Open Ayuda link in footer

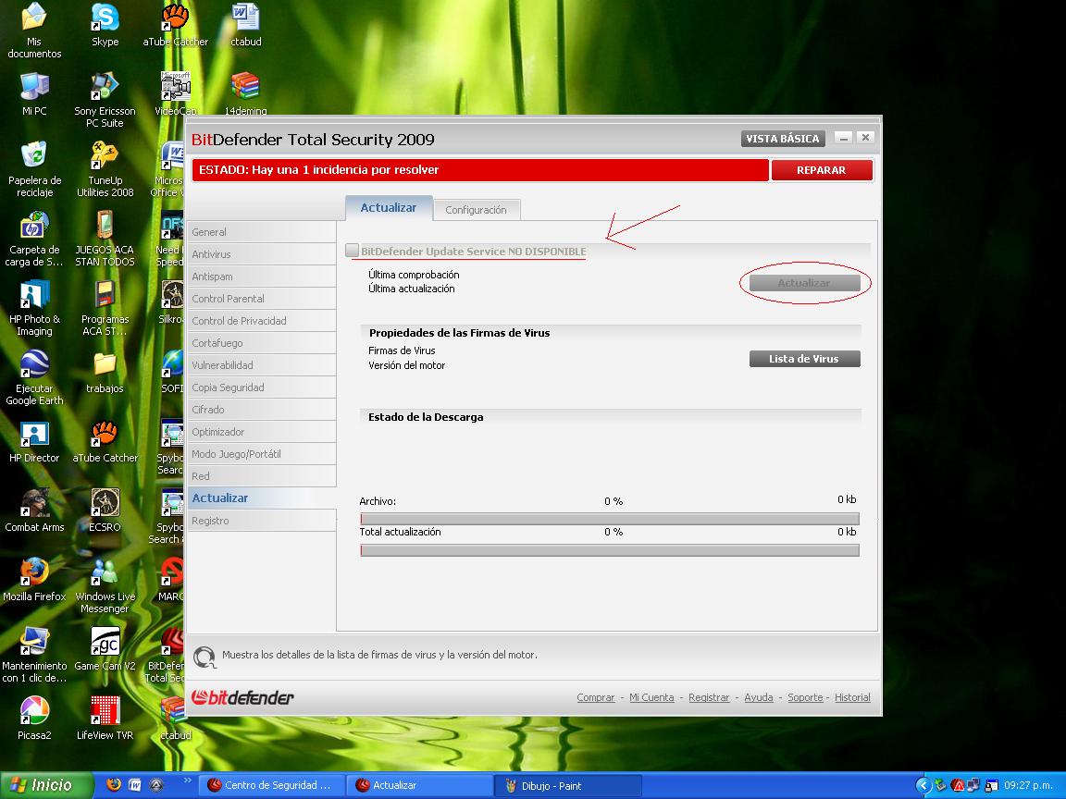(759, 697)
